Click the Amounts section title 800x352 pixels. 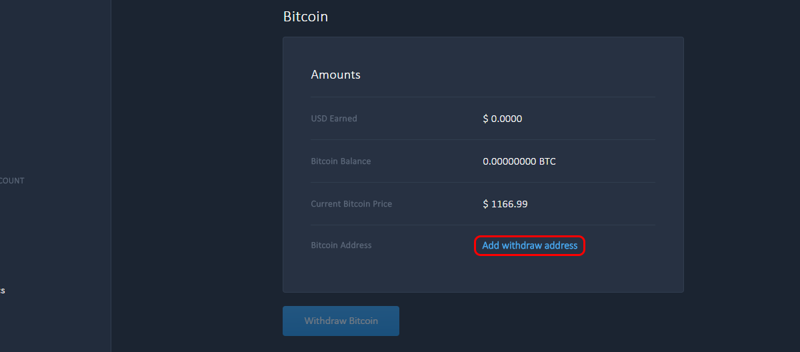pyautogui.click(x=335, y=75)
